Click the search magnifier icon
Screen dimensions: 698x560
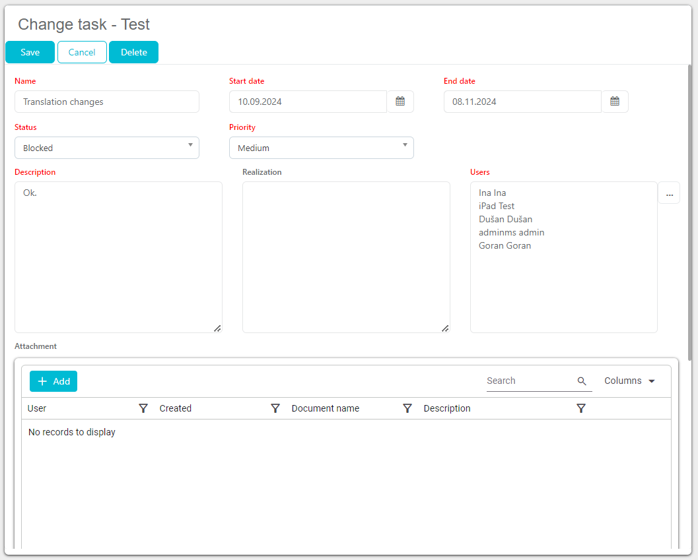coord(582,381)
